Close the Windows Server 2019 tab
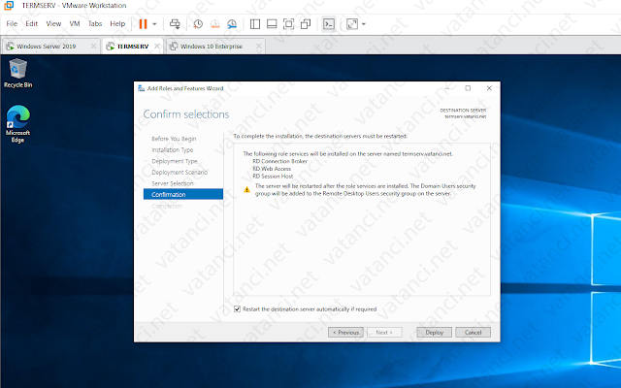621x388 pixels. 93,47
